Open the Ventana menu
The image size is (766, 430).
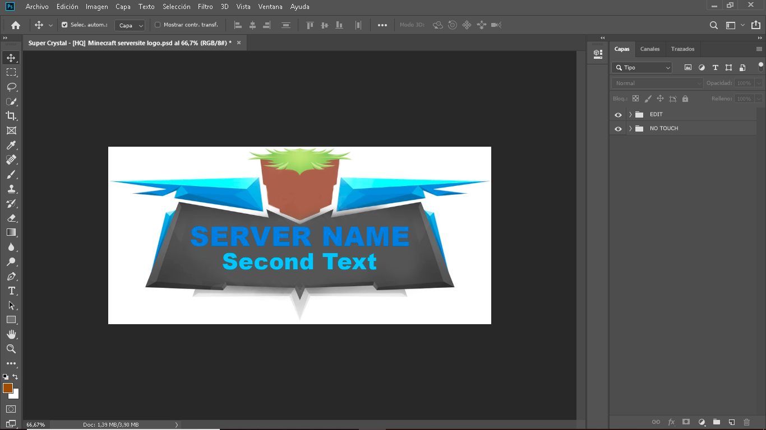coord(270,7)
